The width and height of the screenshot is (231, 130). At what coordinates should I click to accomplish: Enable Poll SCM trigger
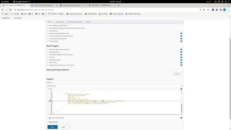click(x=48, y=57)
